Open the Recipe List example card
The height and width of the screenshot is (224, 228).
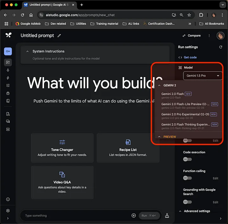[x=128, y=148]
